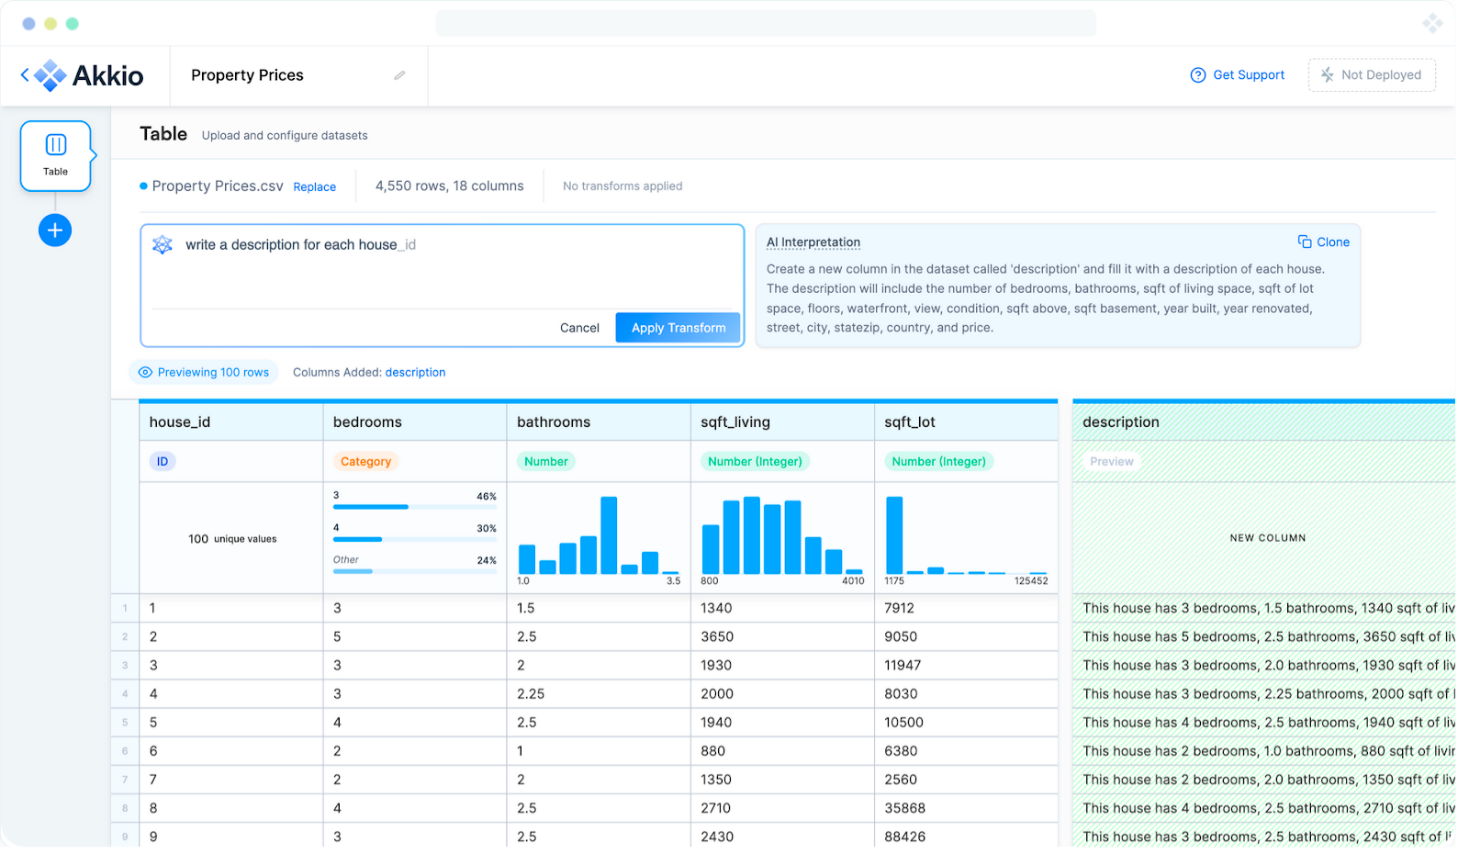Viewport: 1469px width, 854px height.
Task: Select the description column header
Action: (1263, 421)
